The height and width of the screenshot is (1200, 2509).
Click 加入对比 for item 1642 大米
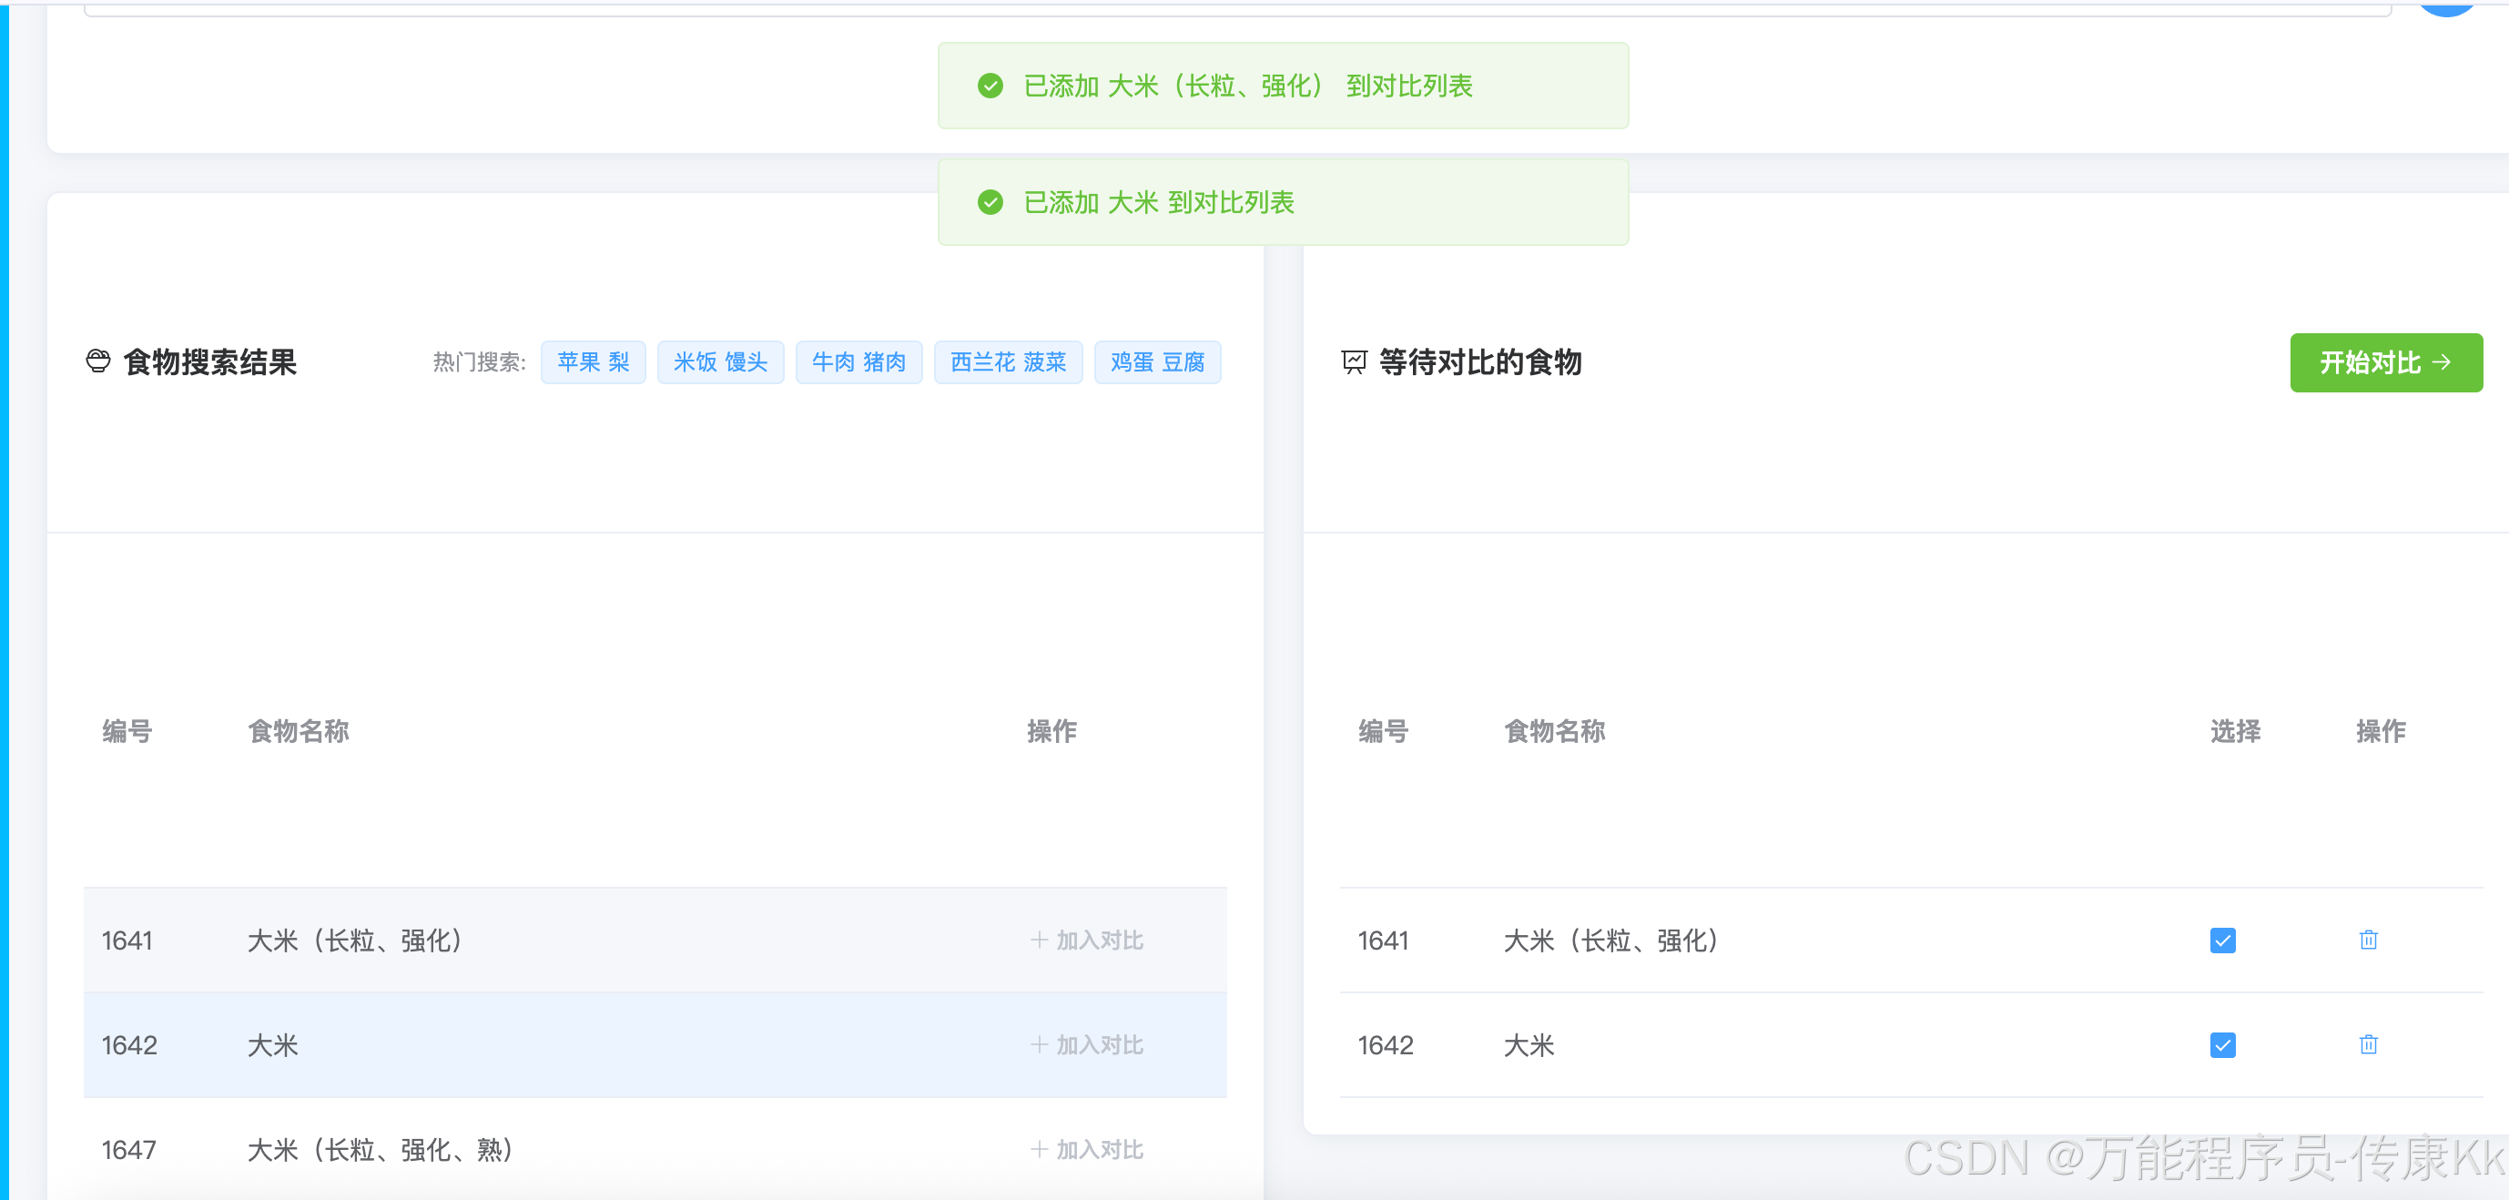pos(1087,1045)
